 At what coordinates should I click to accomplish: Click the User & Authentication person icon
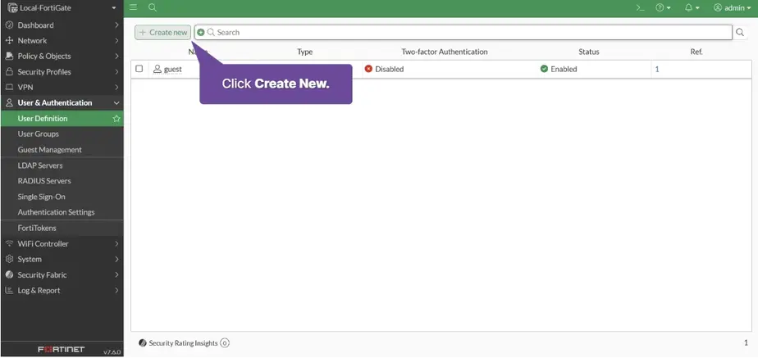click(9, 102)
